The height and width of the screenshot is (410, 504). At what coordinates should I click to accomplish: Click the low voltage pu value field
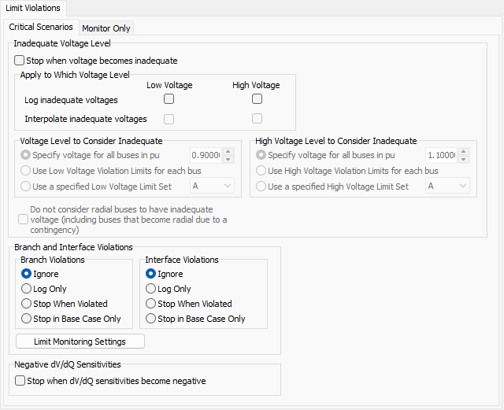click(206, 156)
